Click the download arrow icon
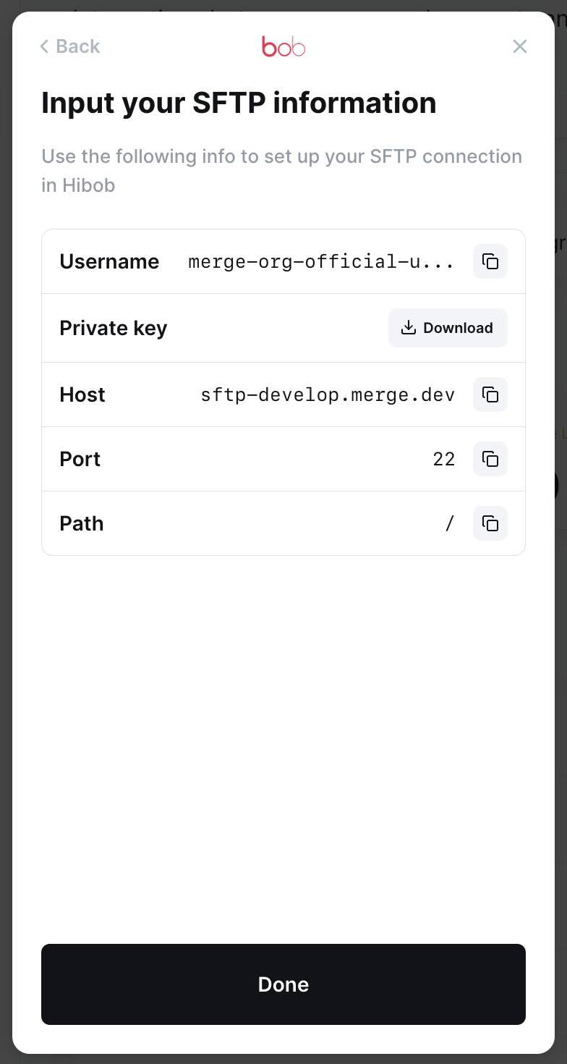 point(409,328)
